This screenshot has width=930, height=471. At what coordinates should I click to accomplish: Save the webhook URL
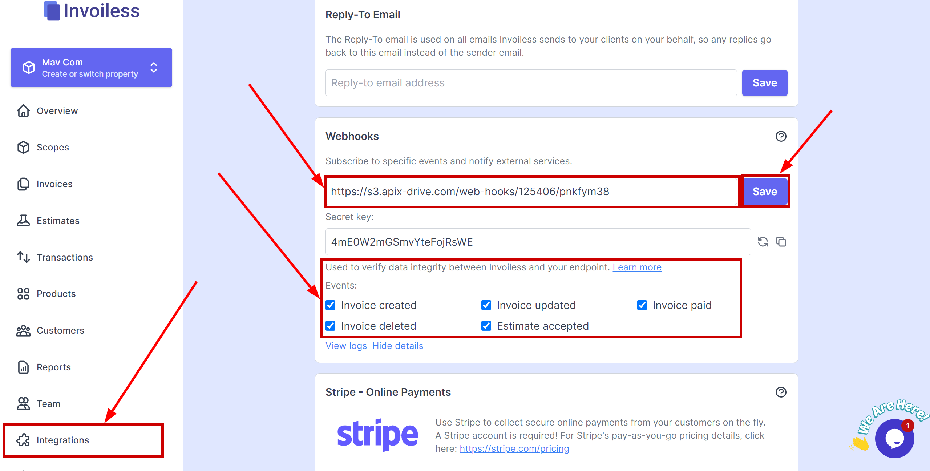click(765, 192)
